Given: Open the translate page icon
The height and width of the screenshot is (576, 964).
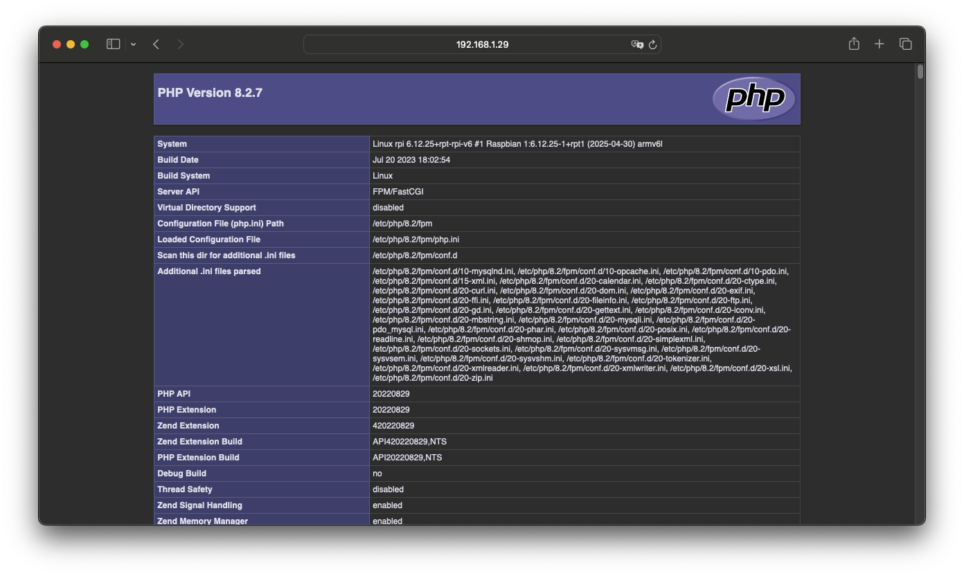Looking at the screenshot, I should pyautogui.click(x=637, y=44).
